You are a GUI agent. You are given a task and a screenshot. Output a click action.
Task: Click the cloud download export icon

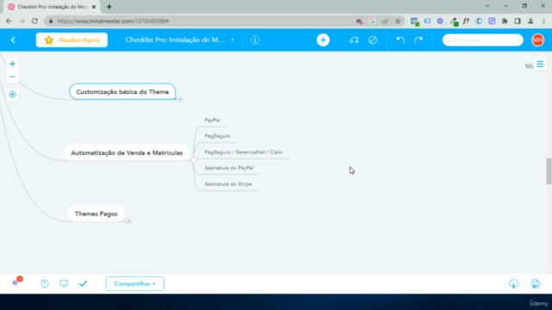514,283
